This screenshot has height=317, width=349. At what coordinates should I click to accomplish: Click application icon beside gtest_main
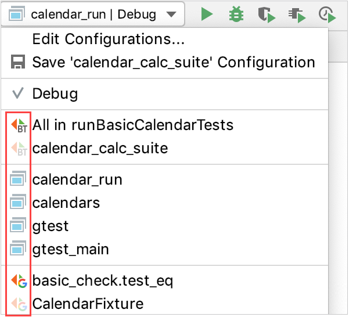(18, 248)
